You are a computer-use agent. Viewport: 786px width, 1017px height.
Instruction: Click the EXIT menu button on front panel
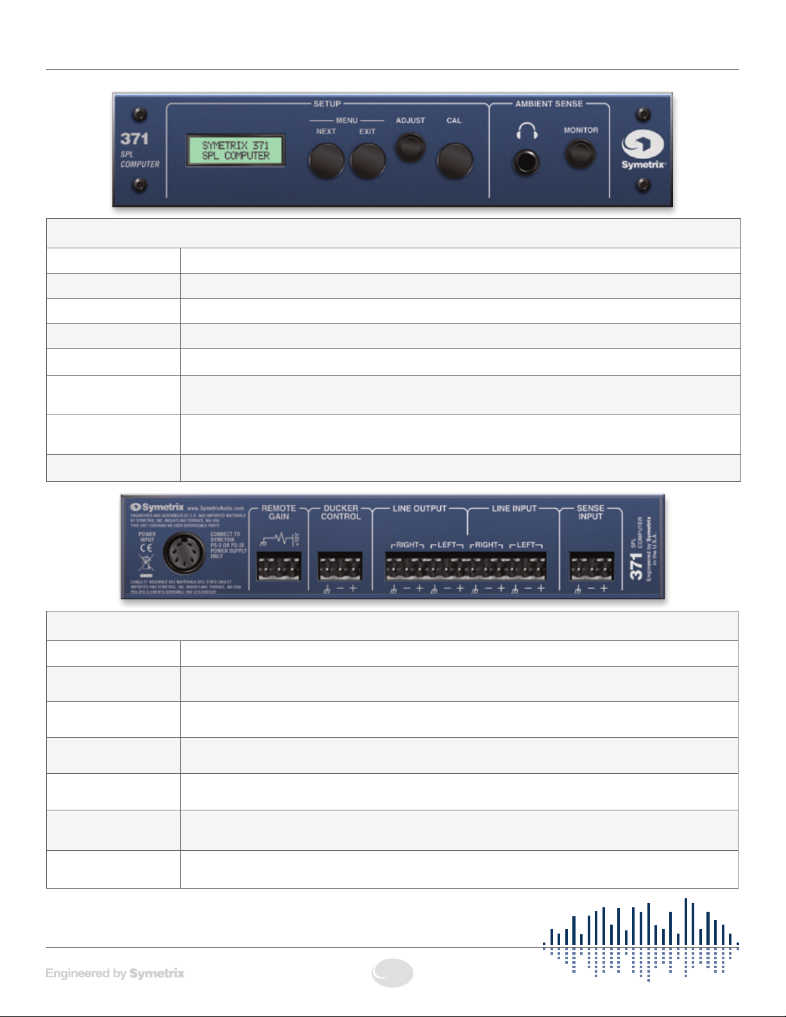[x=368, y=160]
